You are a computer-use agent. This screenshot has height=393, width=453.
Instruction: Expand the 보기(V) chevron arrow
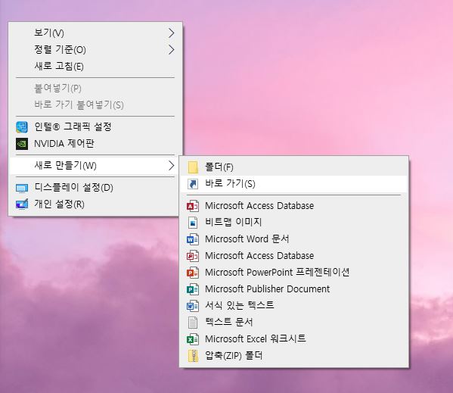(x=172, y=33)
